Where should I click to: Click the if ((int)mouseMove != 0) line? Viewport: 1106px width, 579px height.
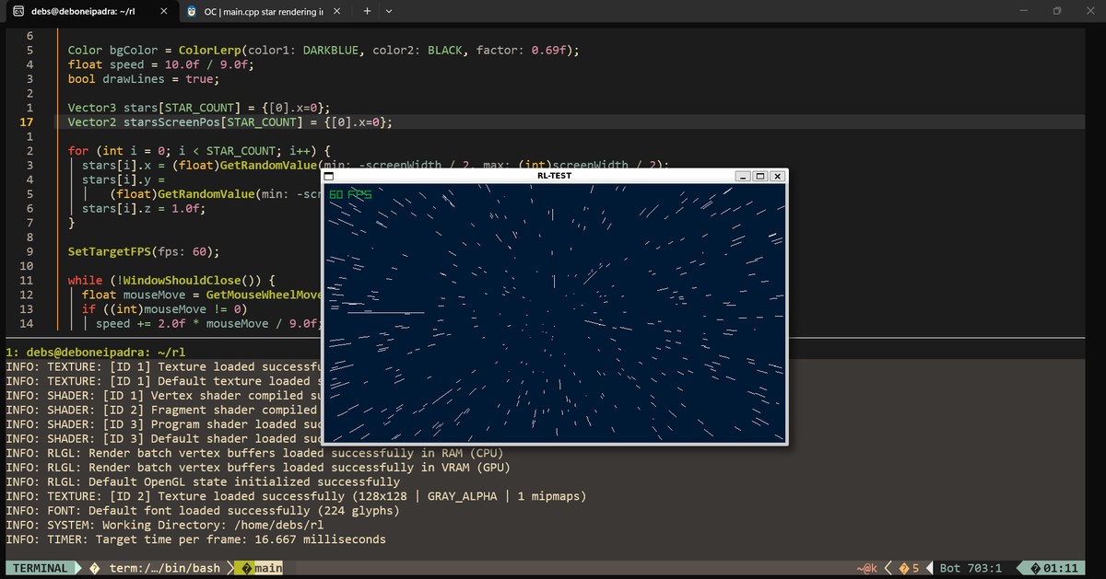(164, 308)
